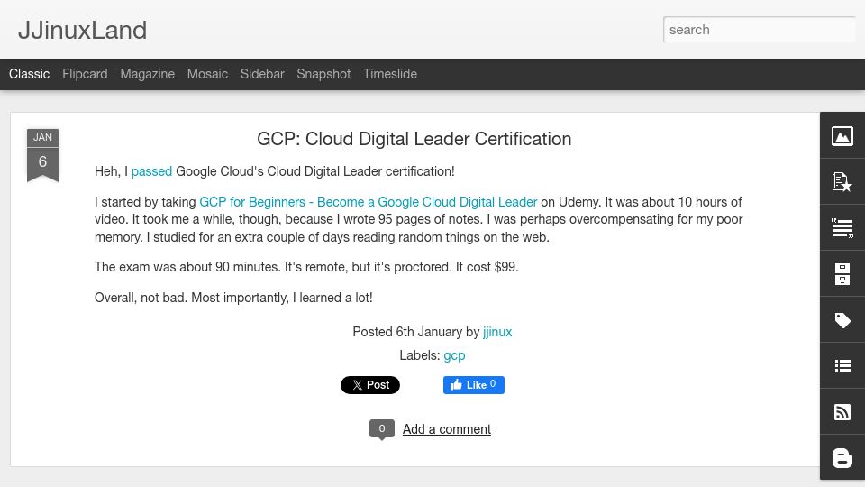Open the bulleted list sidebar icon
This screenshot has height=487, width=865.
point(842,365)
